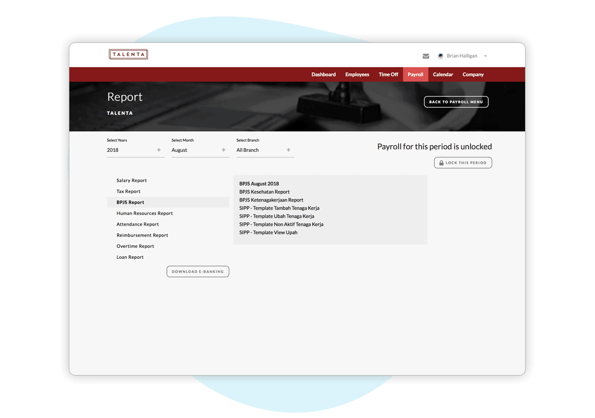Select Loan Report in the report list
Viewport: 595px width, 418px height.
click(130, 257)
